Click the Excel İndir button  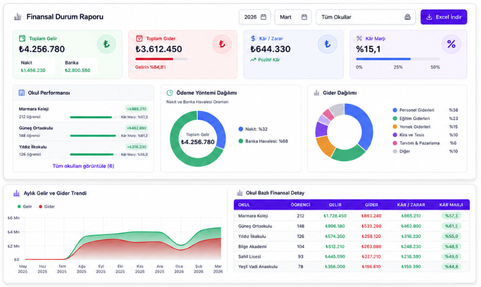444,17
